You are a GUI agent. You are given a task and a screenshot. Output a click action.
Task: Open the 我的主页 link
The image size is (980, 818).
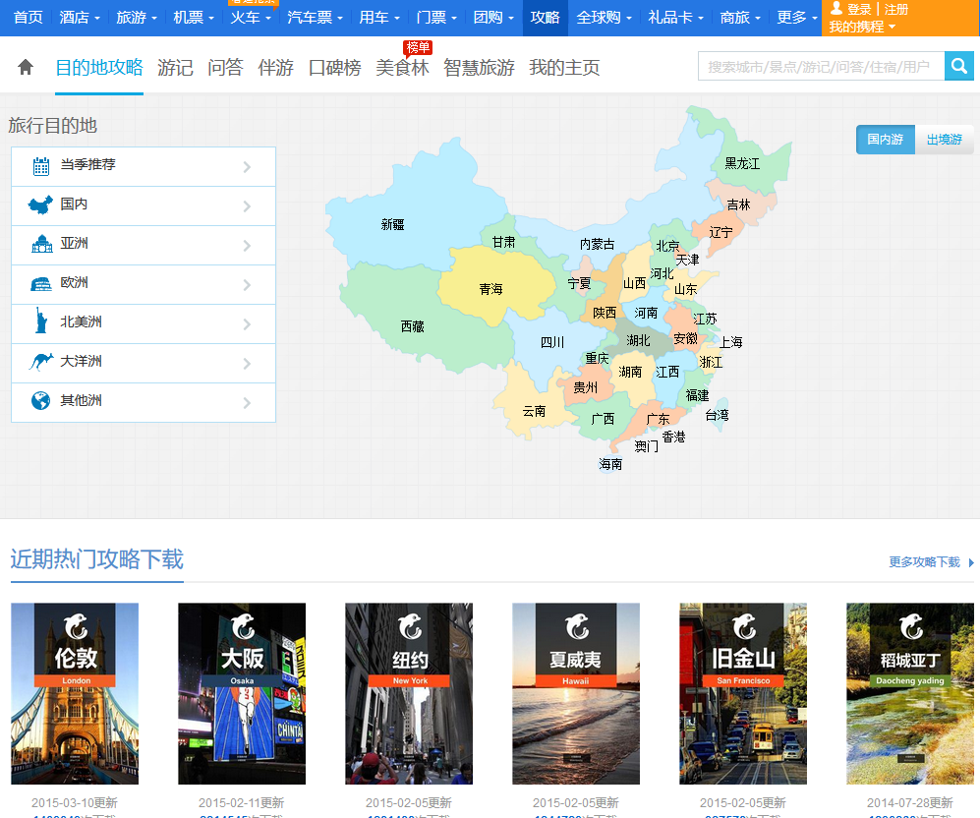564,68
